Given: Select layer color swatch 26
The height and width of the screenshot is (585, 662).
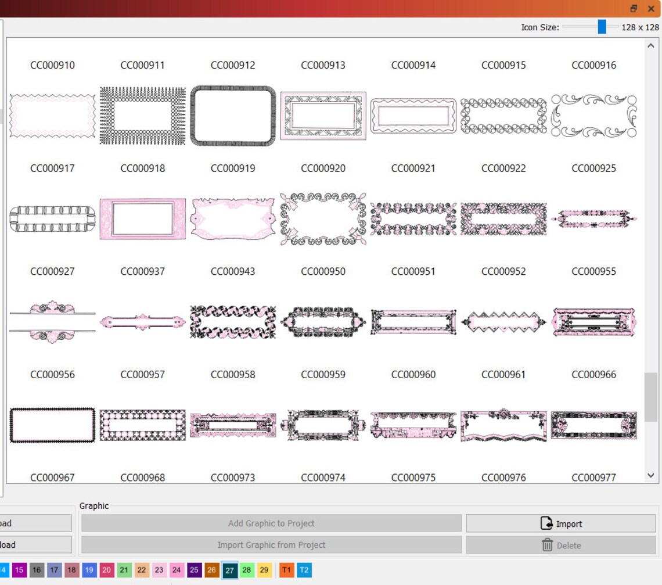Looking at the screenshot, I should pyautogui.click(x=212, y=570).
